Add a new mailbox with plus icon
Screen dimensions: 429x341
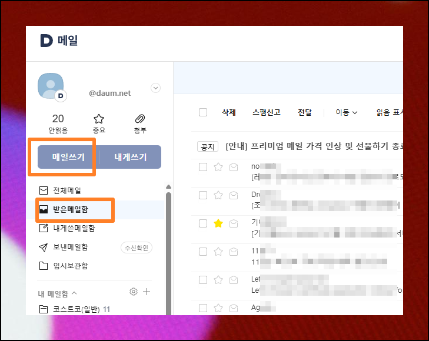point(147,292)
